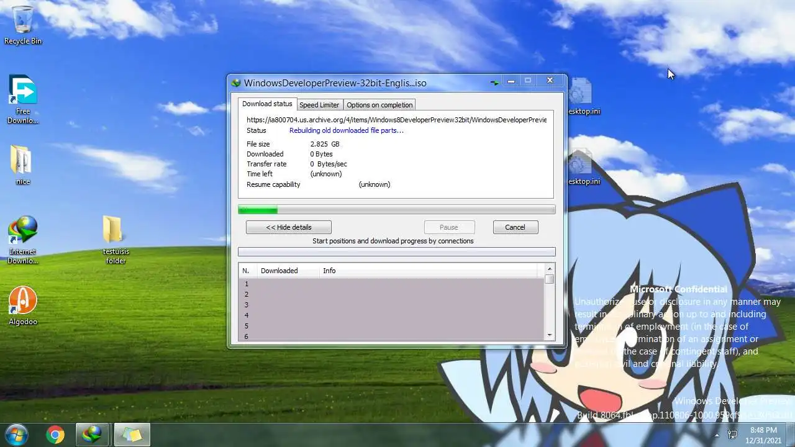Click the 'N.' column header
This screenshot has width=795, height=447.
[248, 271]
